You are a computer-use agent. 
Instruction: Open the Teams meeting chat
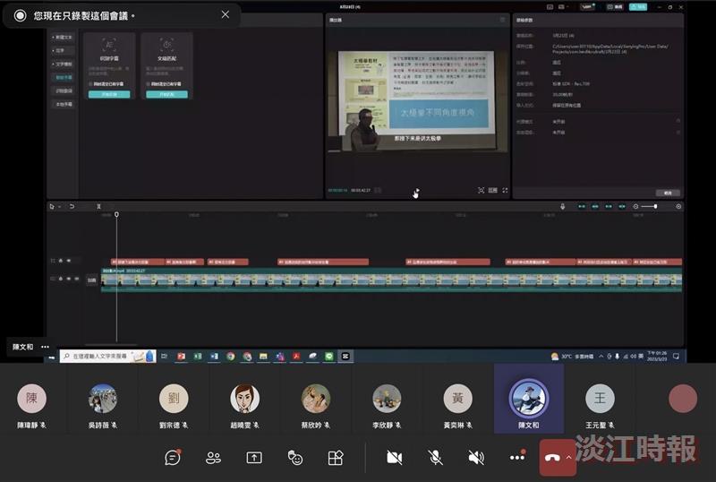173,457
